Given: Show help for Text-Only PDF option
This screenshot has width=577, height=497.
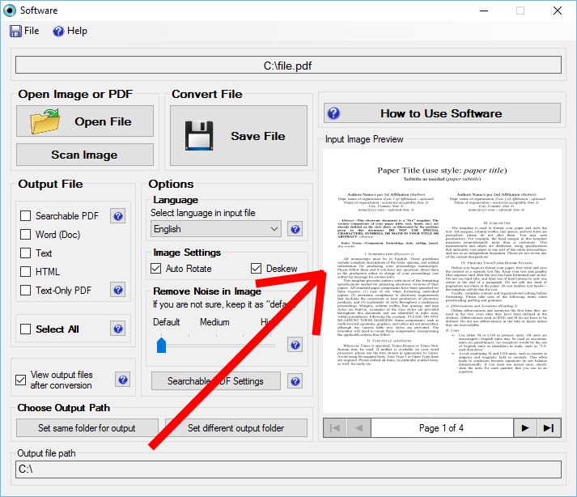Looking at the screenshot, I should click(118, 290).
